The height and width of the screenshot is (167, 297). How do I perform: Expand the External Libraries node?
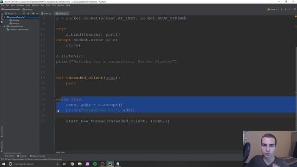(x=5, y=26)
